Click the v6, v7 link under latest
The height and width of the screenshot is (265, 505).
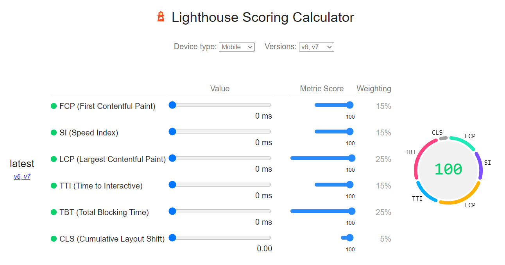22,176
